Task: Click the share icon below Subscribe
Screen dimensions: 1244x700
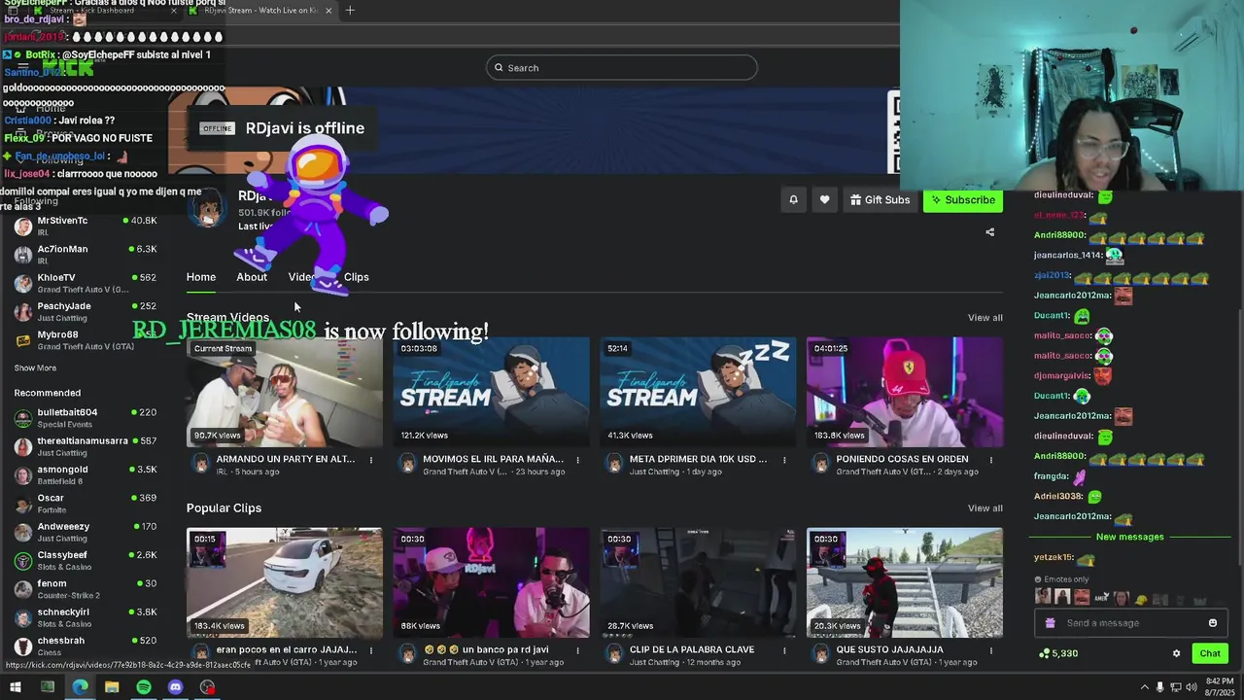Action: tap(989, 232)
